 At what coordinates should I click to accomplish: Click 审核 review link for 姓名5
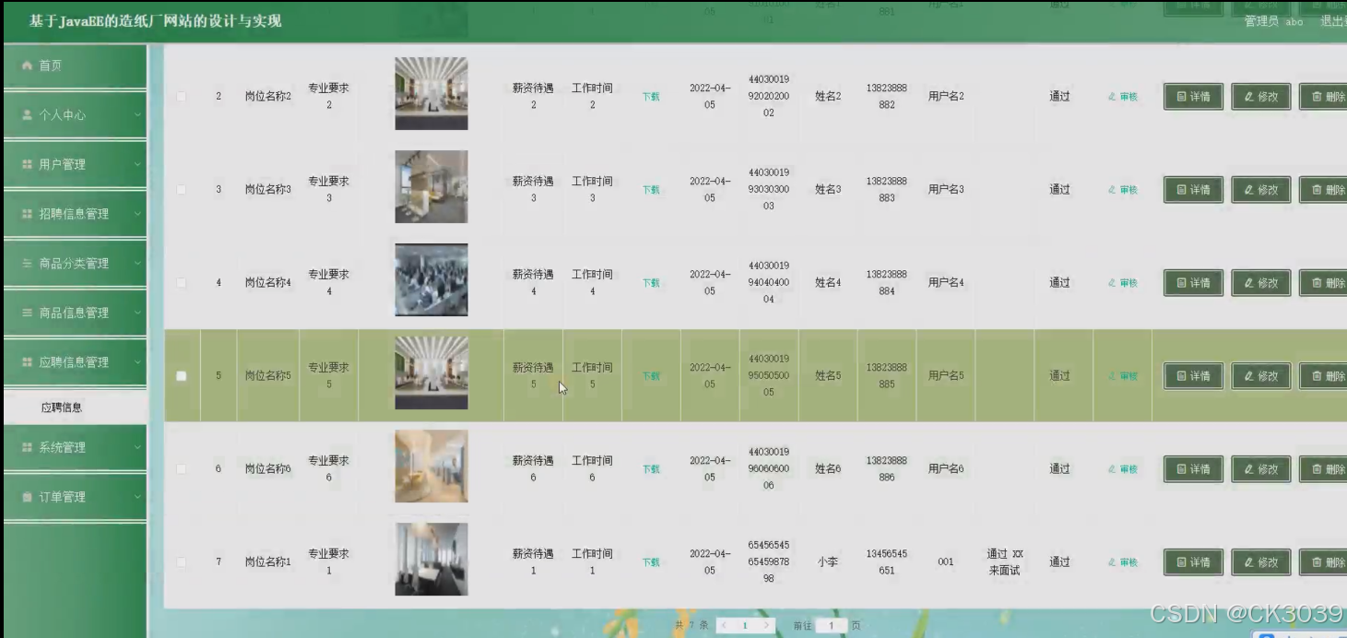pos(1123,376)
